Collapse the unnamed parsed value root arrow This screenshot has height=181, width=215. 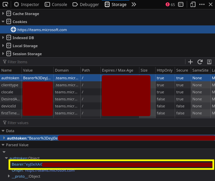point(4,152)
